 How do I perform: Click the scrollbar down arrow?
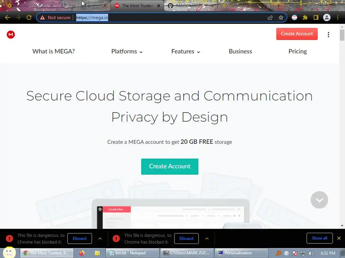(x=342, y=225)
